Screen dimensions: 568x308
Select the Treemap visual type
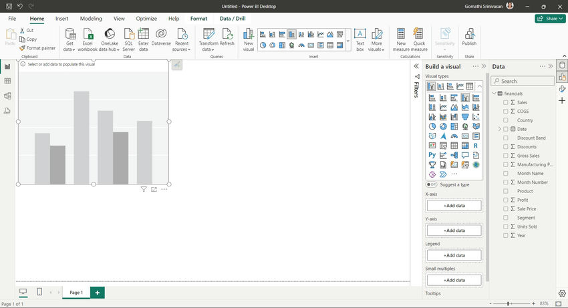[454, 126]
